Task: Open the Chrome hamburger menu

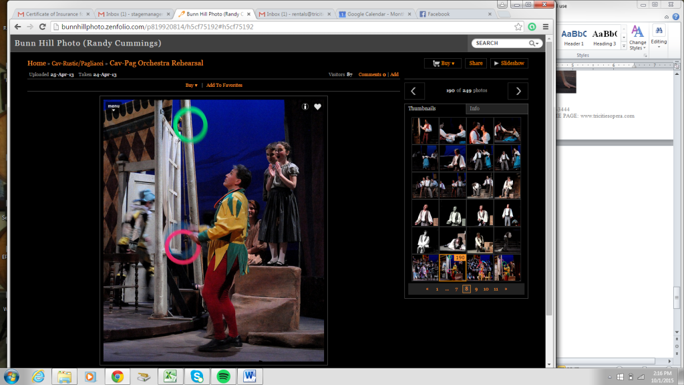Action: coord(545,27)
